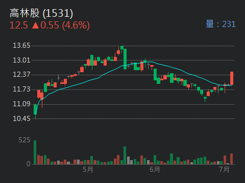Image resolution: width=245 pixels, height=183 pixels.
Task: Click the 11.09 price axis label
Action: 21,104
